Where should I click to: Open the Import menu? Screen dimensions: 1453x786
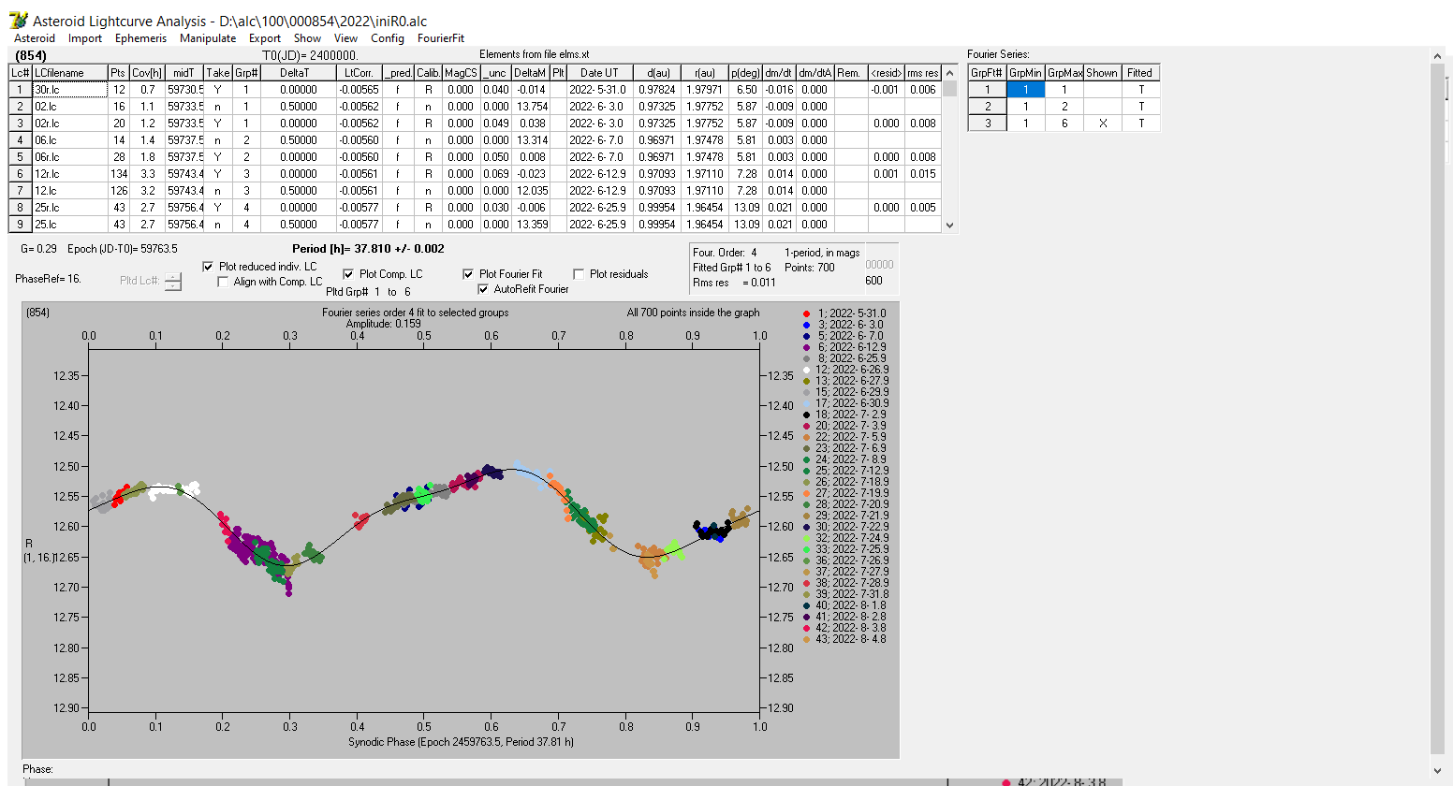click(x=85, y=38)
